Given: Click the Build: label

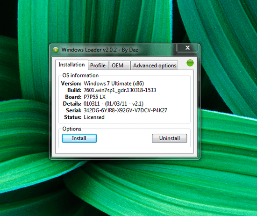Looking at the screenshot, I should pos(74,90).
